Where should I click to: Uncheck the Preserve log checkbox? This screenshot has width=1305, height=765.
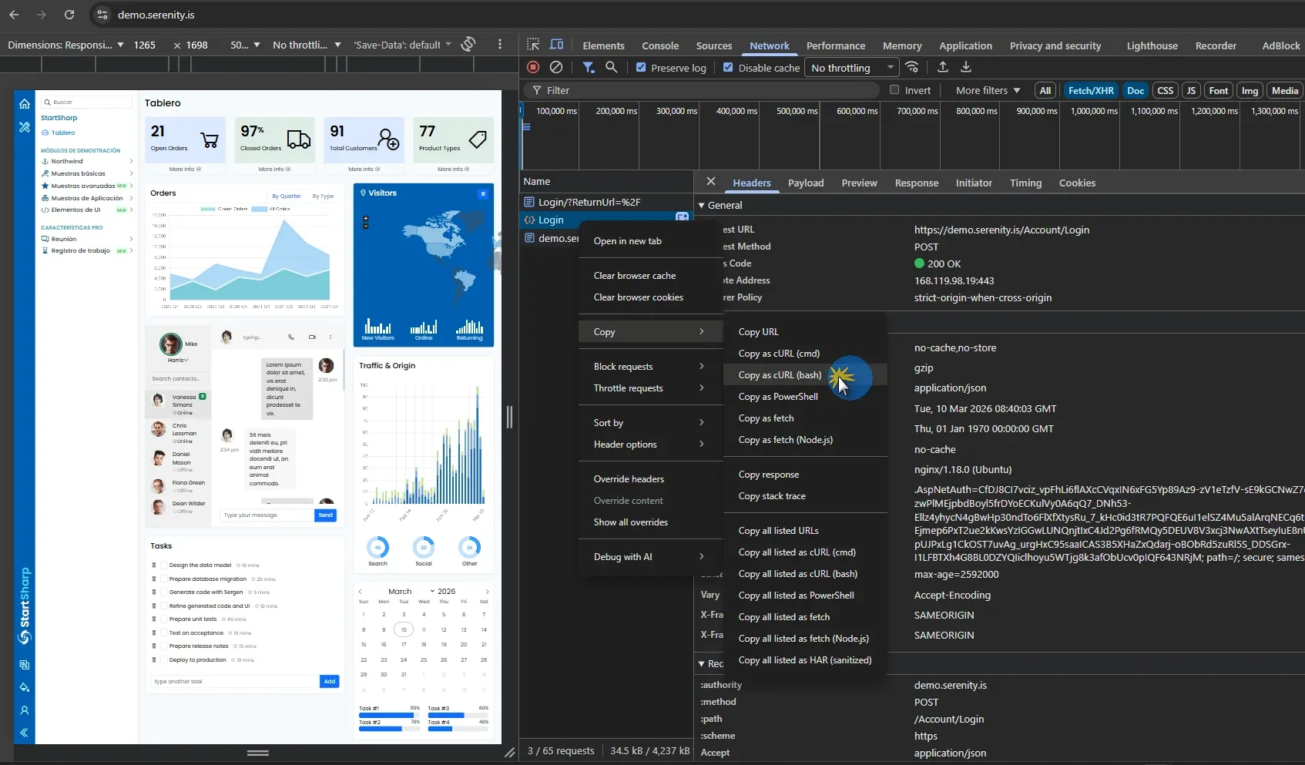[641, 68]
